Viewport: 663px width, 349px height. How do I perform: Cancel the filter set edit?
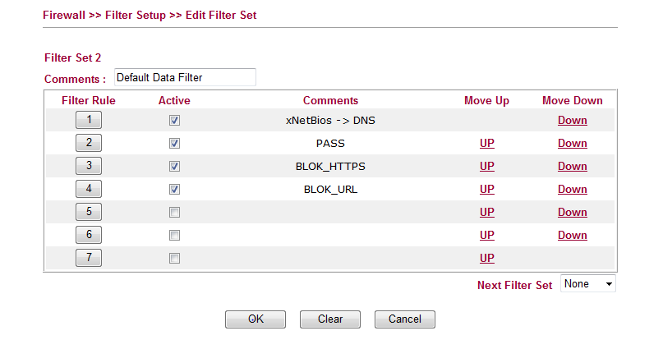tap(404, 319)
